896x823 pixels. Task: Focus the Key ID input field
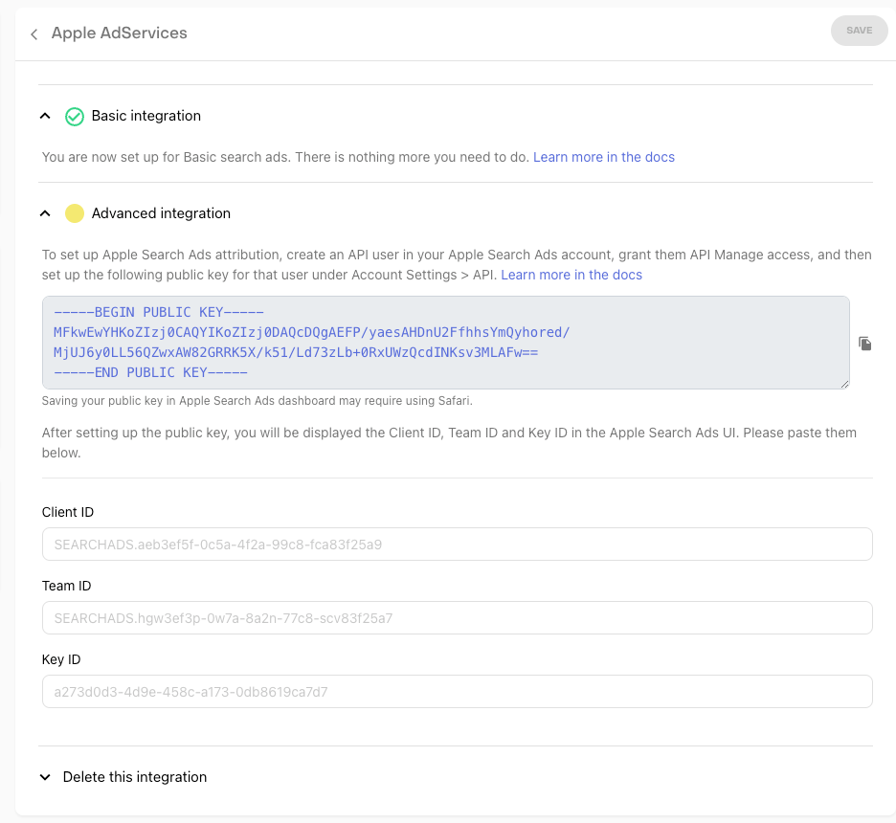pos(458,692)
